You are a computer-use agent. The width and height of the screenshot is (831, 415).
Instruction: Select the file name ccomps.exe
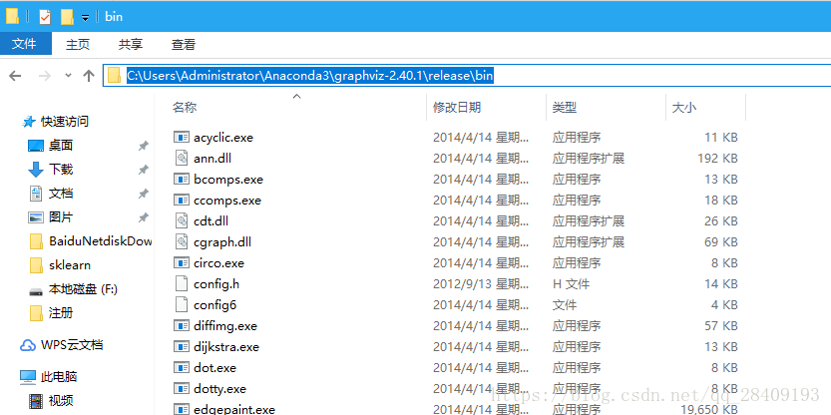point(227,201)
